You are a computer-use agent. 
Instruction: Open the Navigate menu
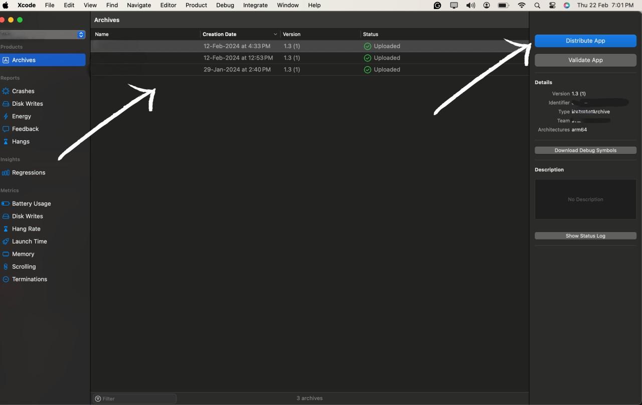pos(139,5)
